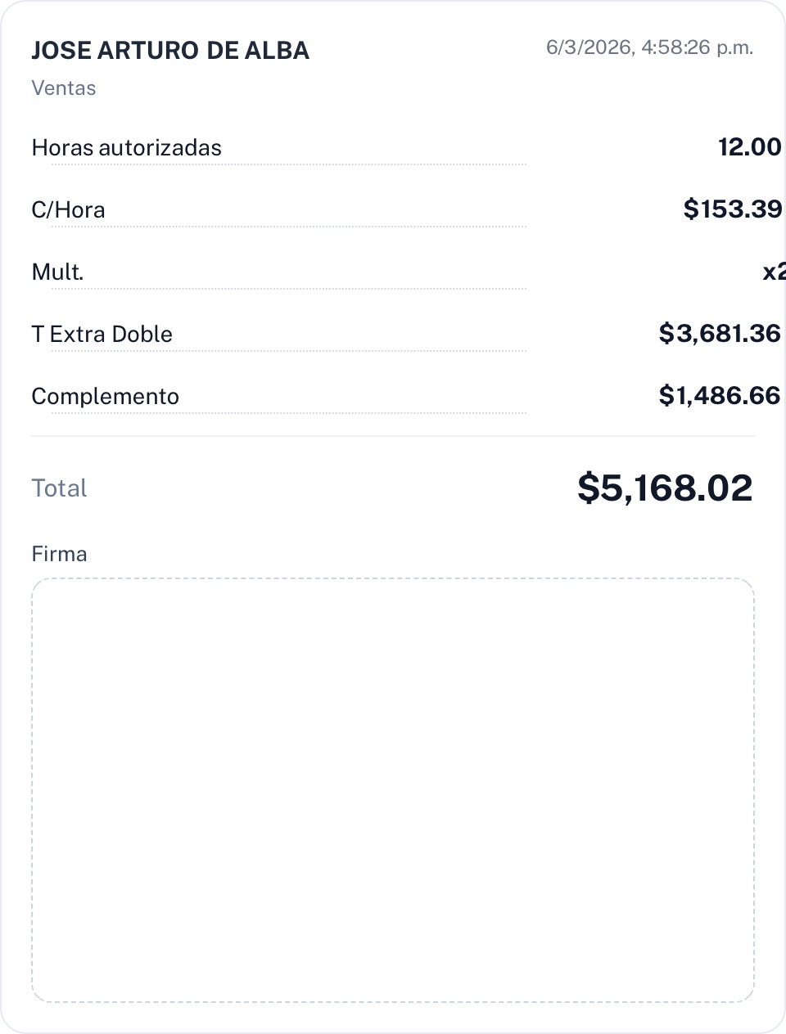Click the Horas autorizadas label

126,148
